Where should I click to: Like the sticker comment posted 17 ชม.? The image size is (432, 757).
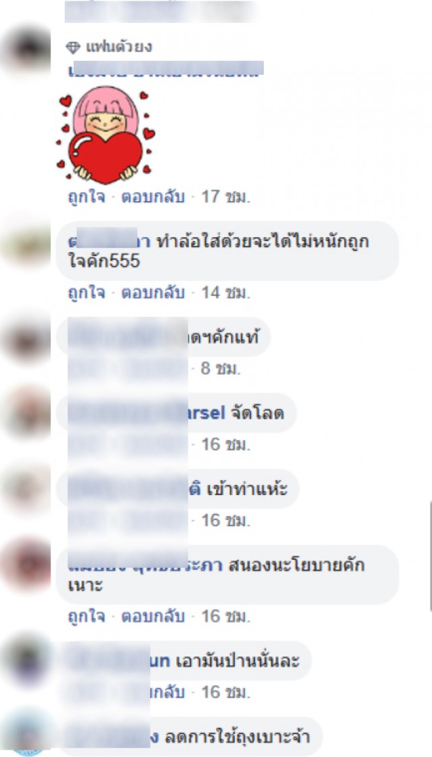pyautogui.click(x=86, y=198)
